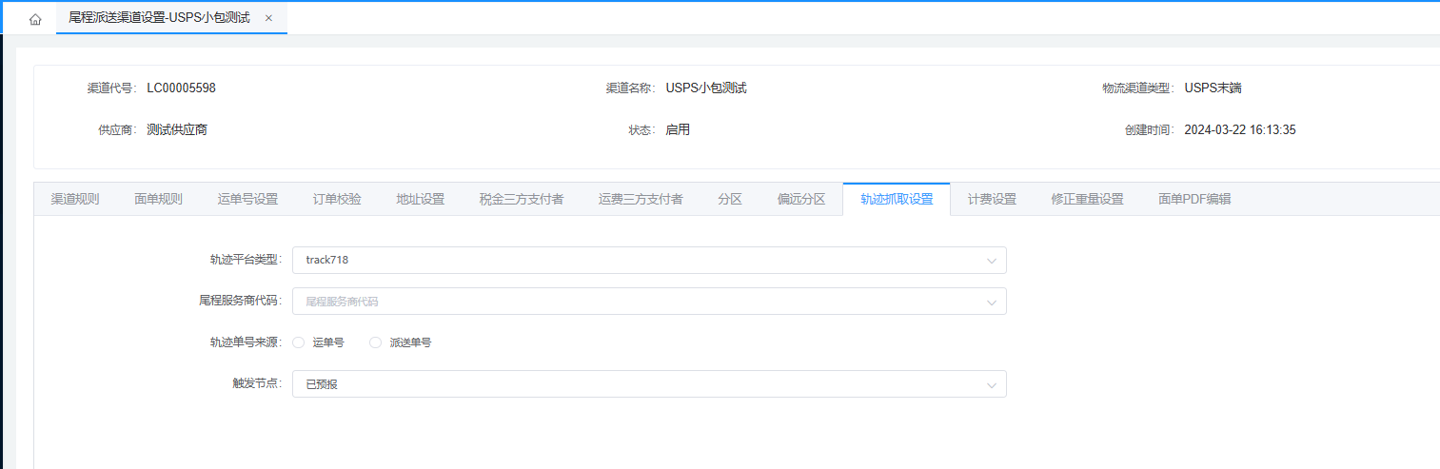This screenshot has height=469, width=1440.
Task: Open the 计费设置 tab
Action: tap(992, 199)
